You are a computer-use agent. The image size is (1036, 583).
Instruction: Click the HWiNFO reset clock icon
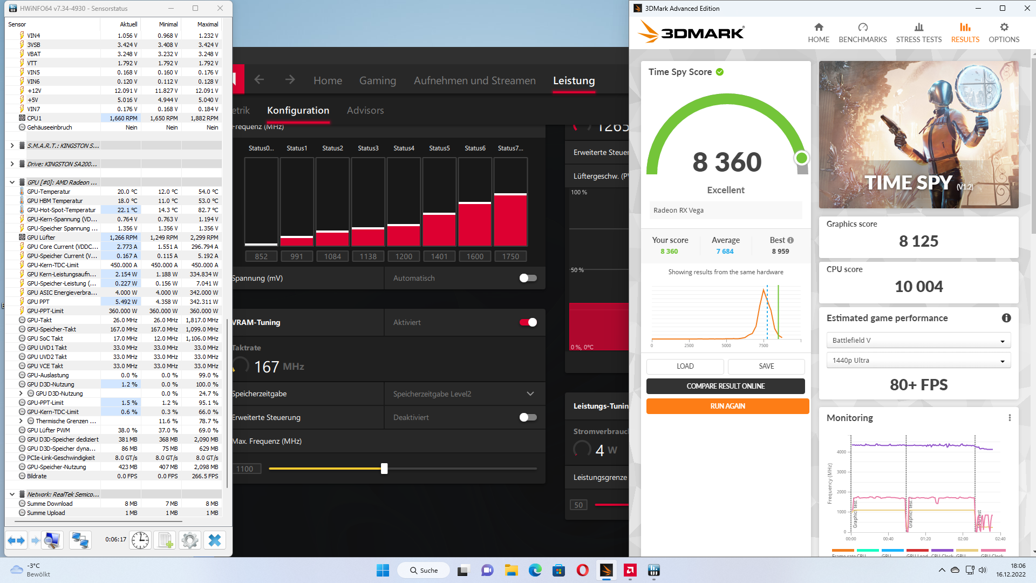[x=140, y=540]
